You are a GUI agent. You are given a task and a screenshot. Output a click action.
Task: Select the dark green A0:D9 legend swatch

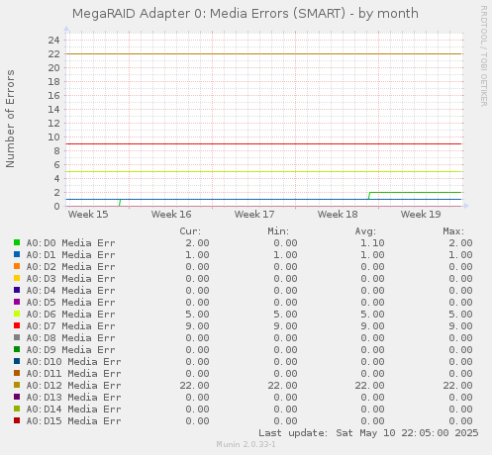pos(17,349)
